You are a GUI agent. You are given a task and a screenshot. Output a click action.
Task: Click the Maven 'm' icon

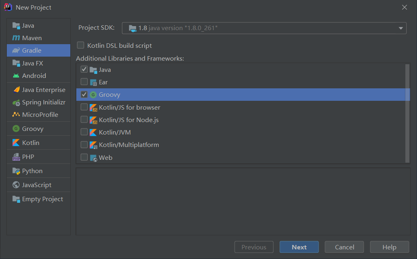pyautogui.click(x=16, y=38)
